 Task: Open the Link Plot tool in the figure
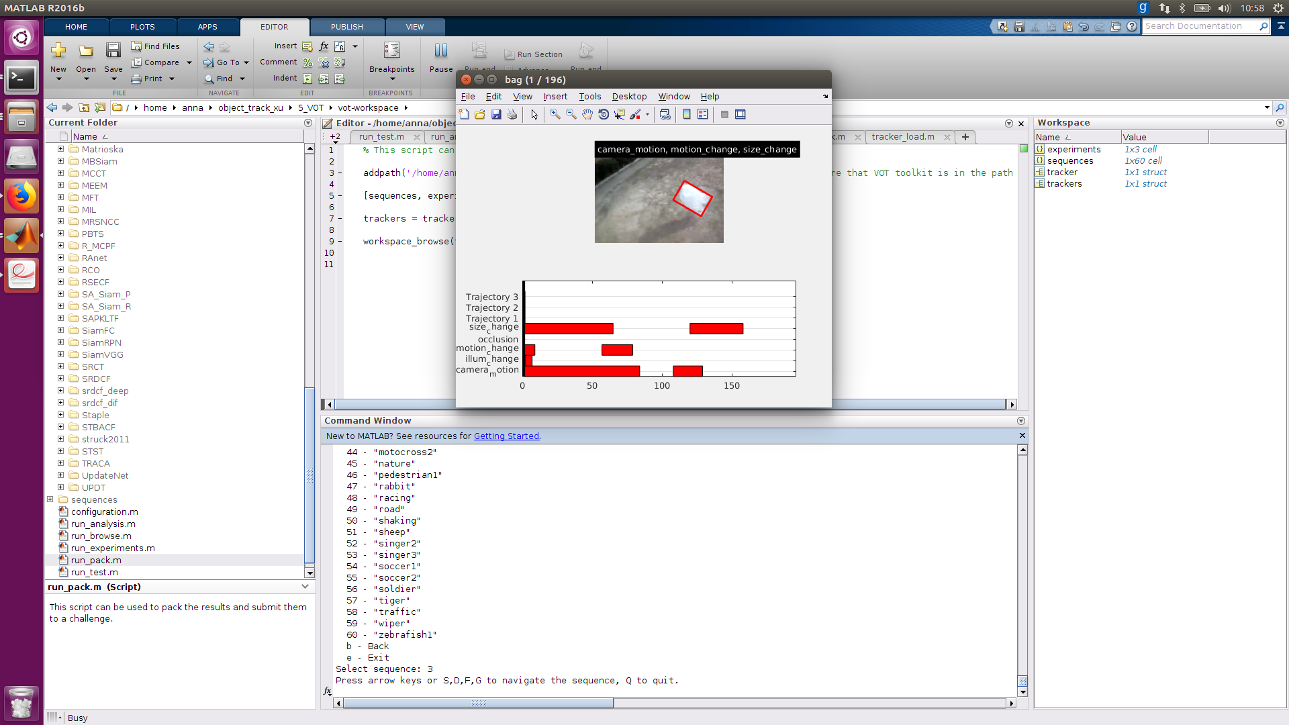click(x=665, y=114)
